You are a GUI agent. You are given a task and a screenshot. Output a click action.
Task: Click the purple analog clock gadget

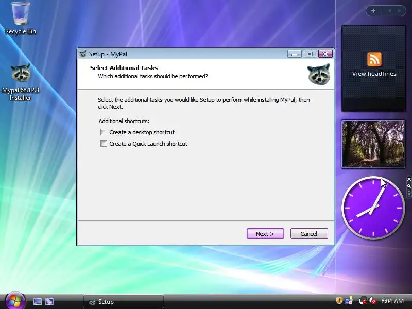click(x=373, y=208)
